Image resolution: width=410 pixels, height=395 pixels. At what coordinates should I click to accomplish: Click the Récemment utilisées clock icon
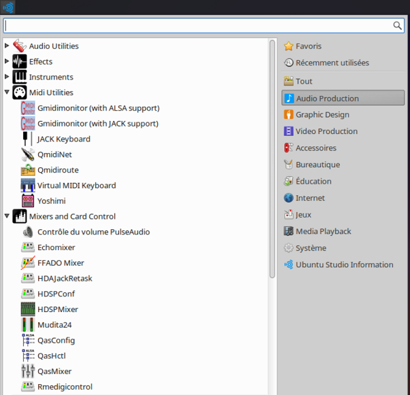(x=289, y=63)
